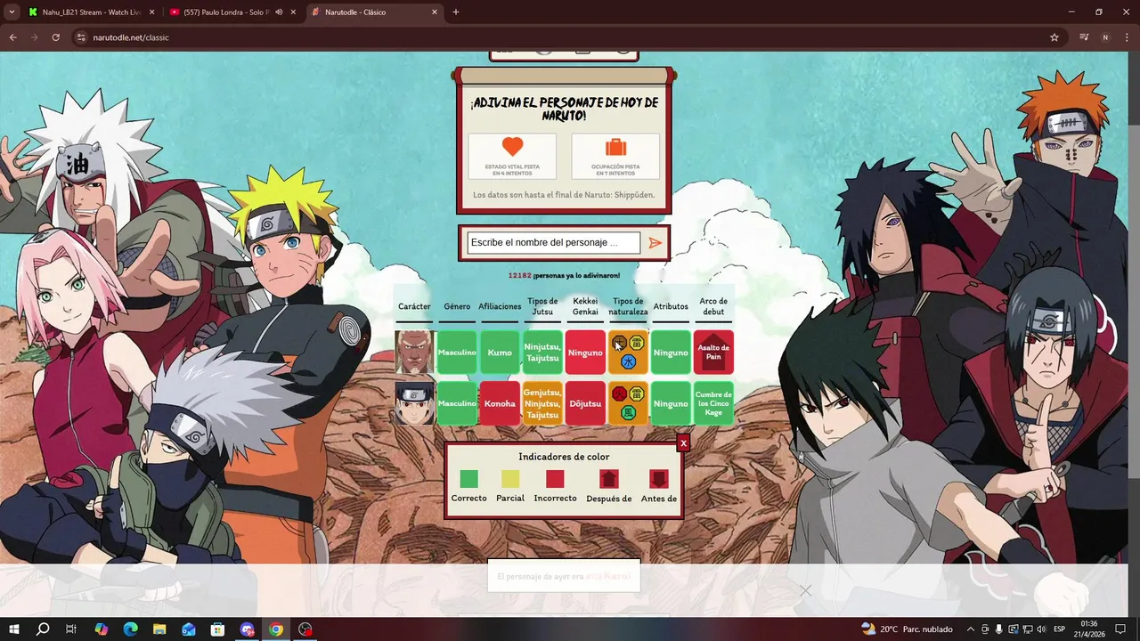Click the nature types cell in second row
The image size is (1140, 641).
tap(628, 403)
